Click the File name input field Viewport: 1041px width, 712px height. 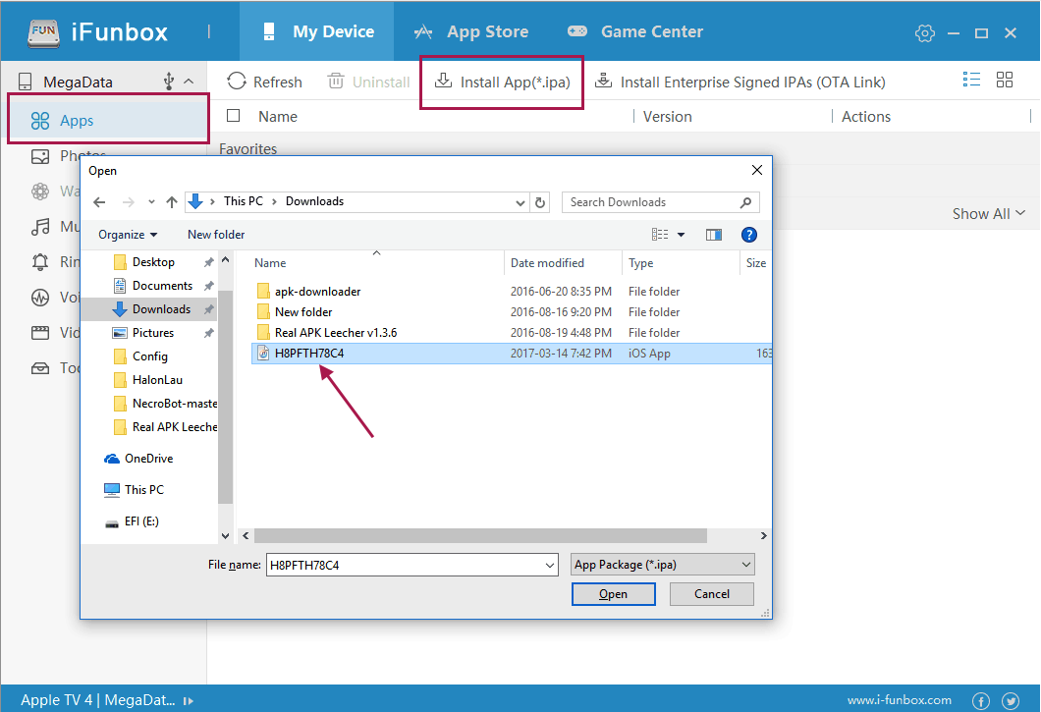click(x=405, y=565)
